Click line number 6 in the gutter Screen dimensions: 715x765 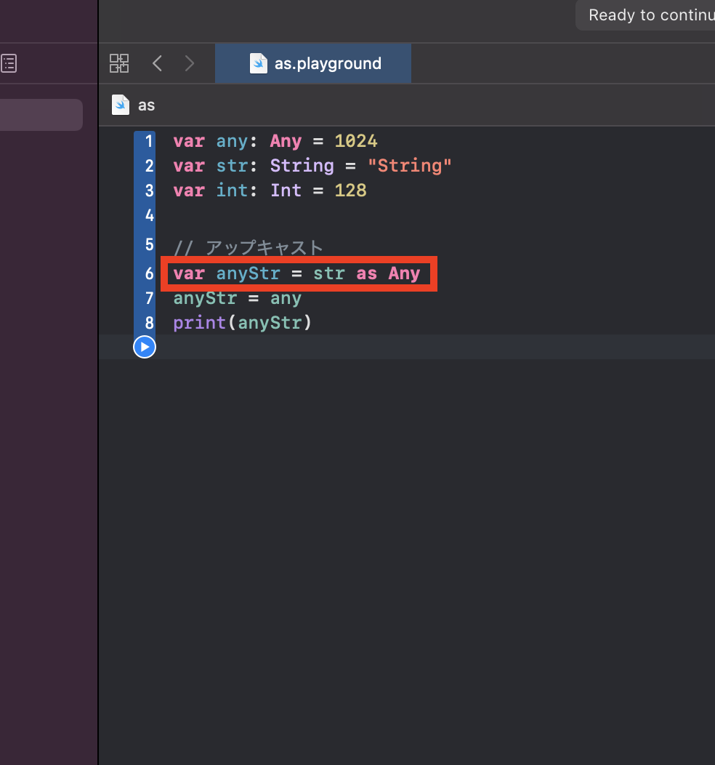pyautogui.click(x=149, y=273)
